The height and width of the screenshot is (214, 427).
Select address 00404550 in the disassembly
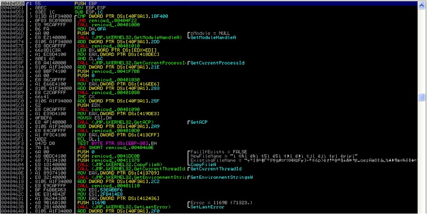tap(14, 3)
